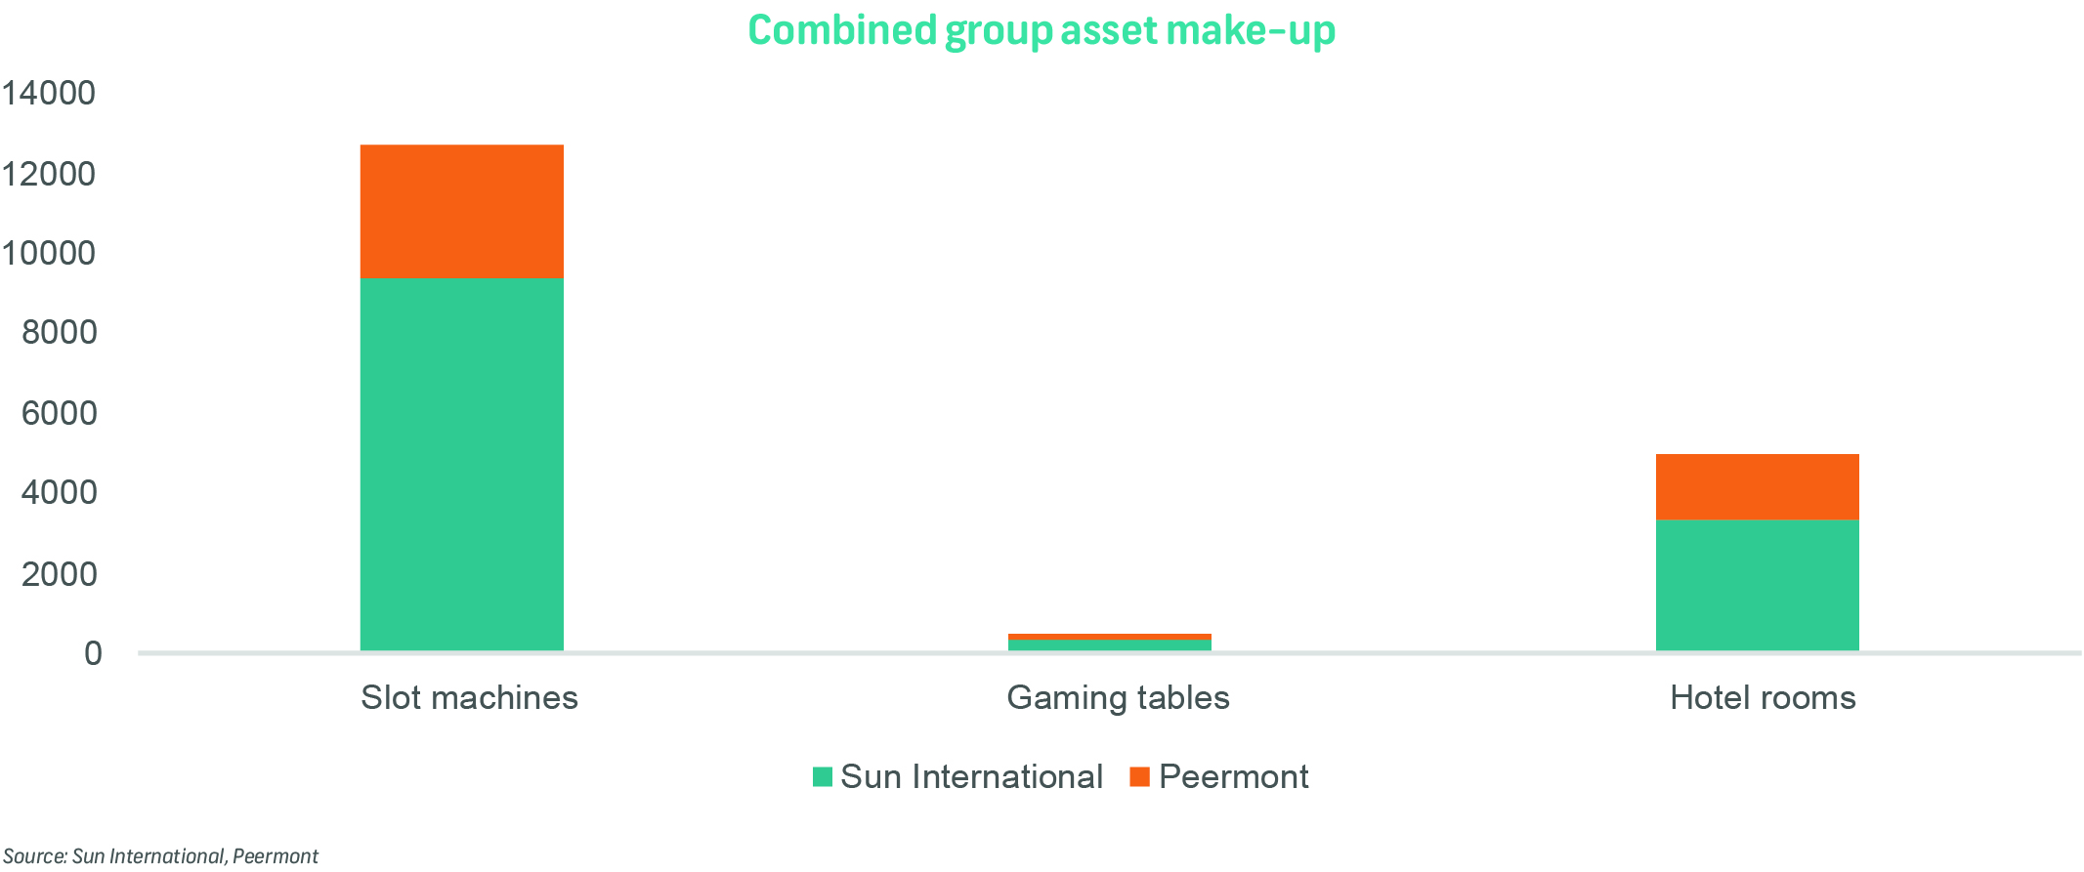Click the 0 y-axis label

pos(93,653)
